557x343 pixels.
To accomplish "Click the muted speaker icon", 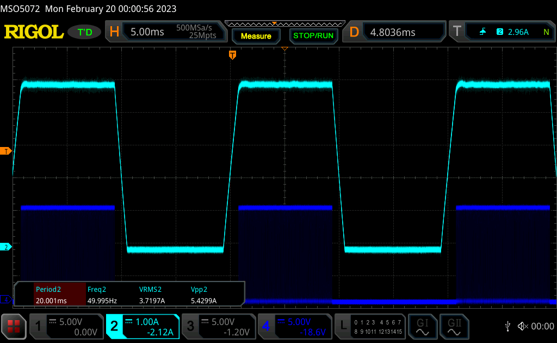I will click(523, 326).
